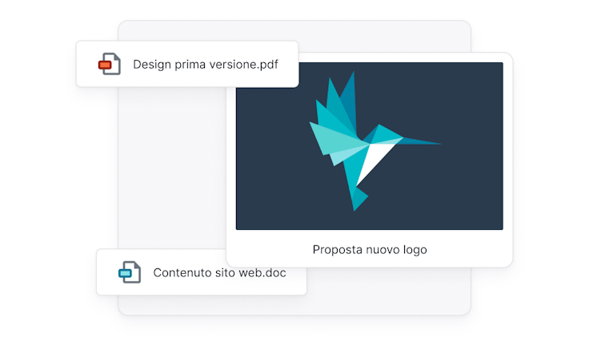
Task: Click the hummingbird's head
Action: tap(387, 135)
